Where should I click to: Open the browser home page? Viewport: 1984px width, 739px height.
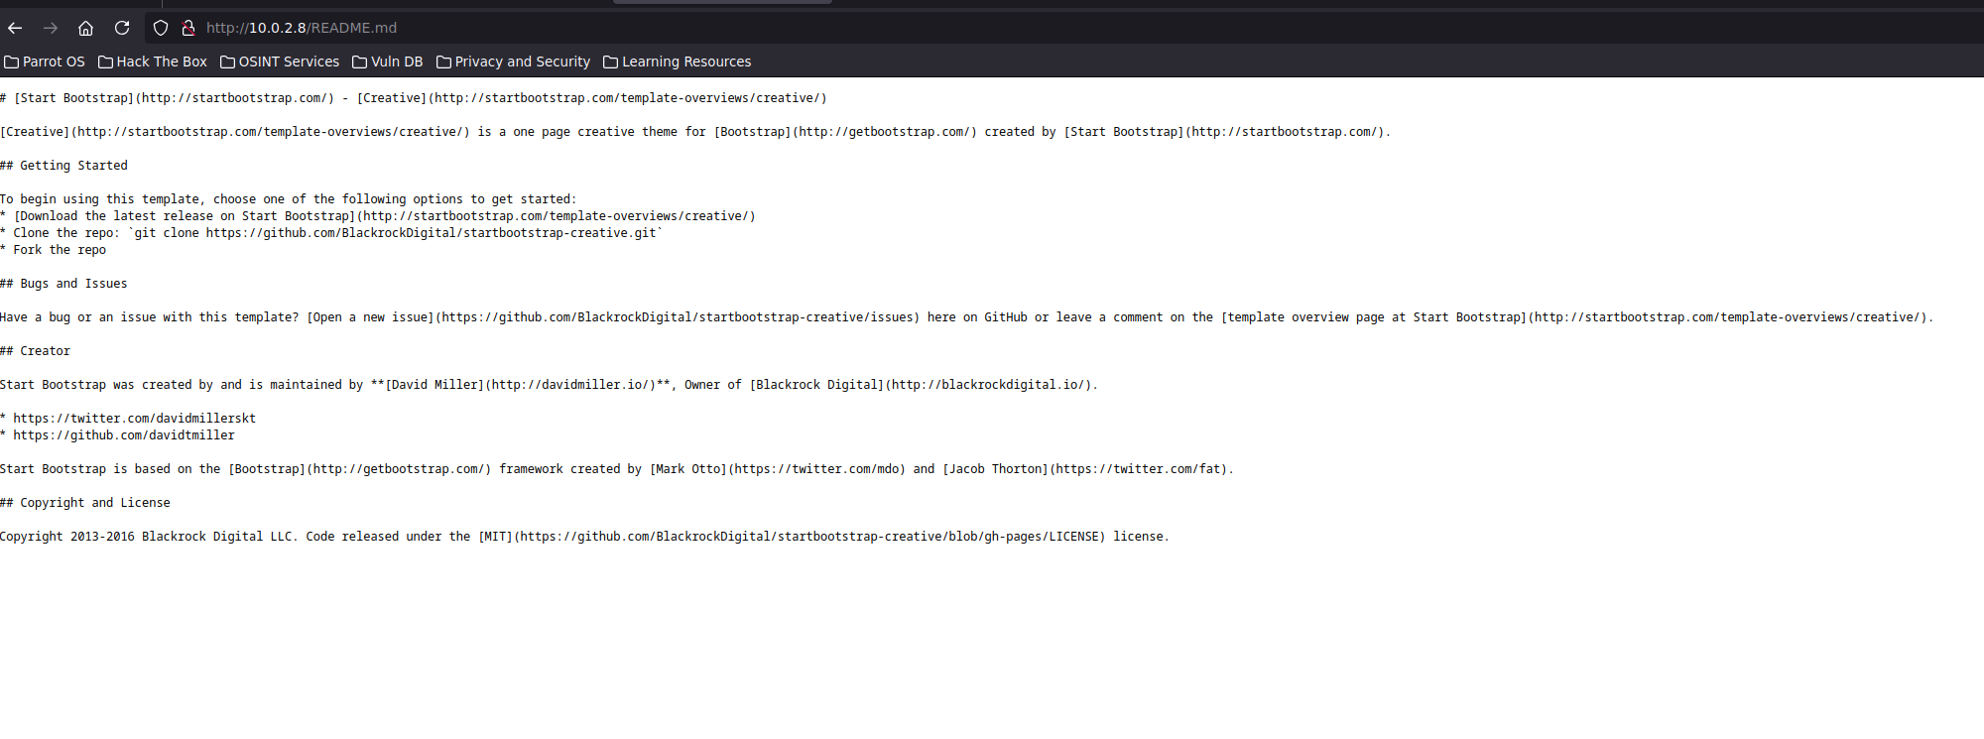point(86,28)
